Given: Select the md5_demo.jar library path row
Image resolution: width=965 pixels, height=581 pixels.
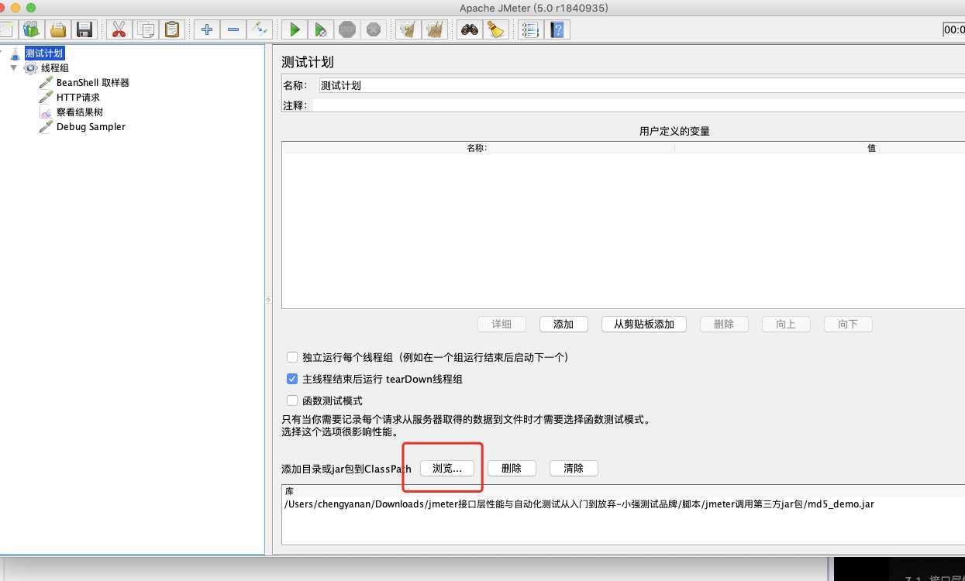Looking at the screenshot, I should pyautogui.click(x=623, y=504).
